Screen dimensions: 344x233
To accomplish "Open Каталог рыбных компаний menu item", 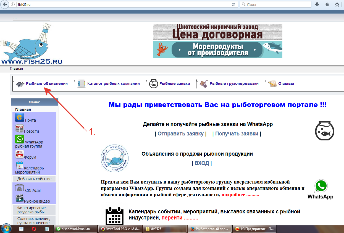I will click(x=113, y=83).
